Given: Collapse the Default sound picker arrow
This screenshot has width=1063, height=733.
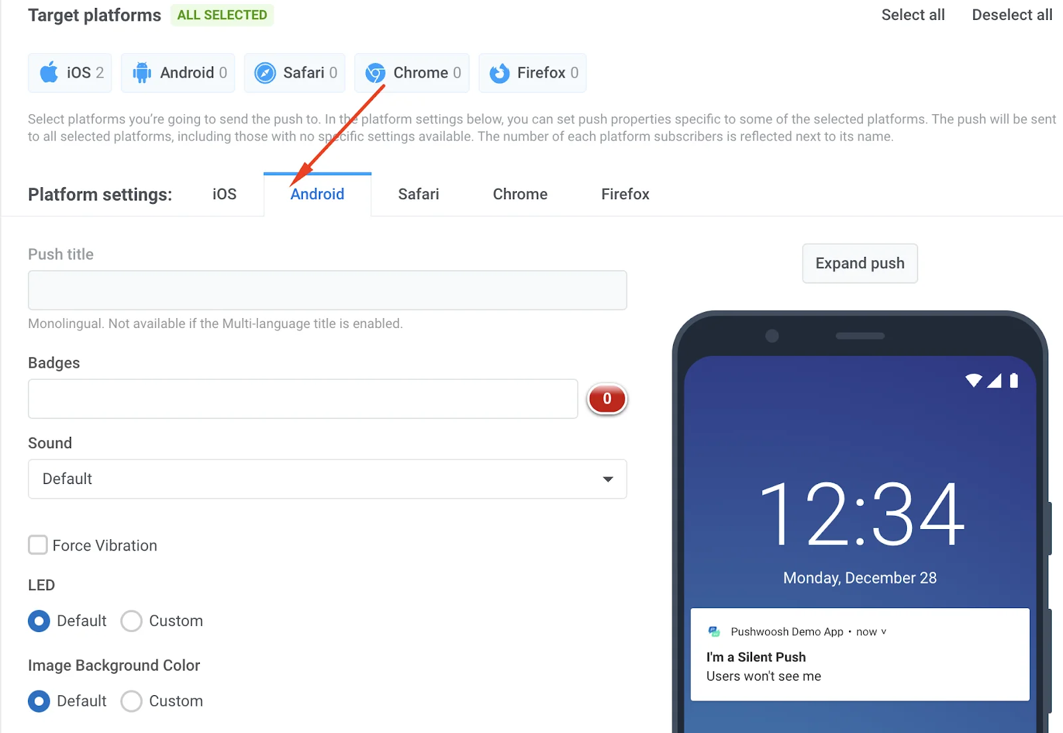Looking at the screenshot, I should [x=607, y=479].
